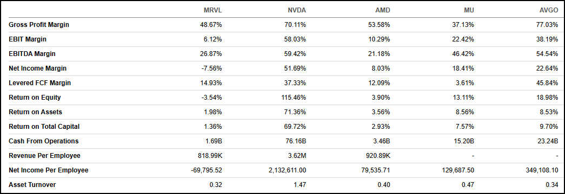This screenshot has width=565, height=194.
Task: Click the Asset Turnover row label
Action: coord(32,185)
